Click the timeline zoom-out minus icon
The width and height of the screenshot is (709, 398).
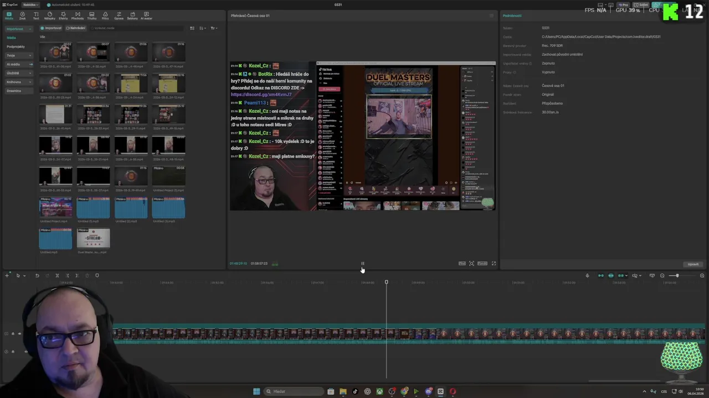coord(662,275)
